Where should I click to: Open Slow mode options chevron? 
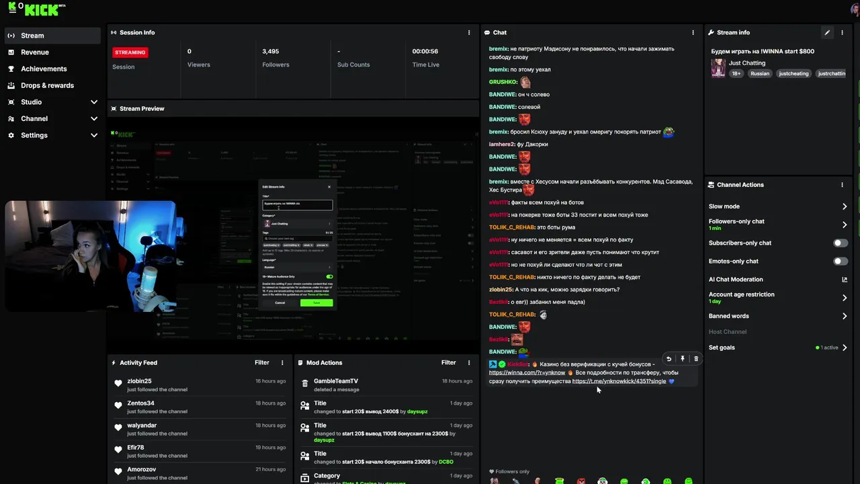click(x=845, y=206)
